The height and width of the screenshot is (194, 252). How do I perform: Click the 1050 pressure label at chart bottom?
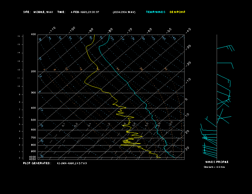pyautogui.click(x=33, y=159)
